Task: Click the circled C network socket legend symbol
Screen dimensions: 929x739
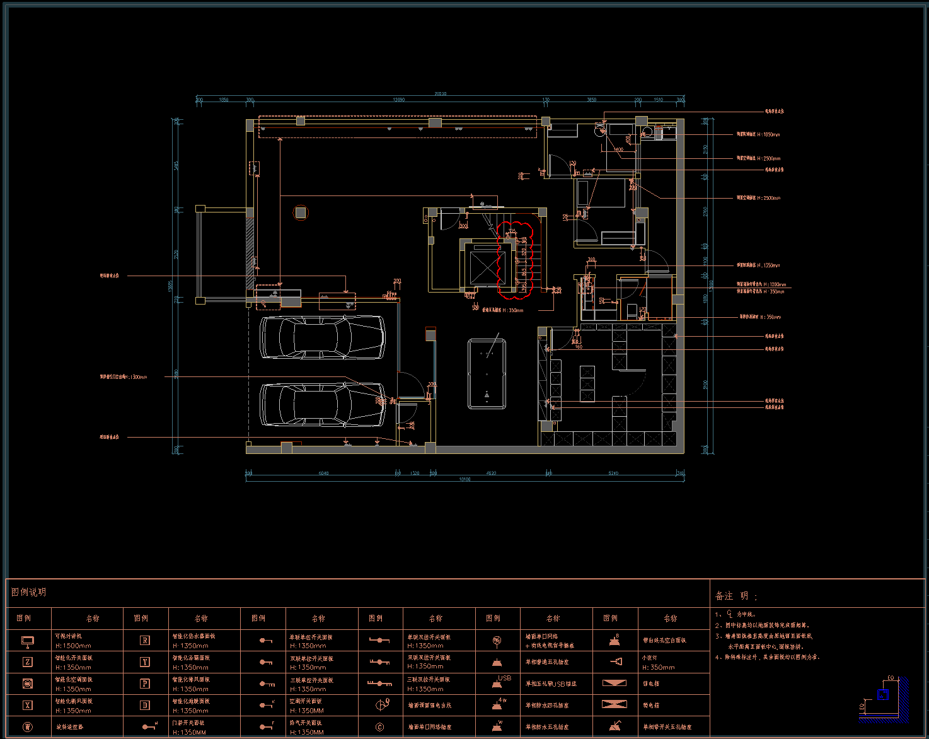Action: click(x=380, y=727)
